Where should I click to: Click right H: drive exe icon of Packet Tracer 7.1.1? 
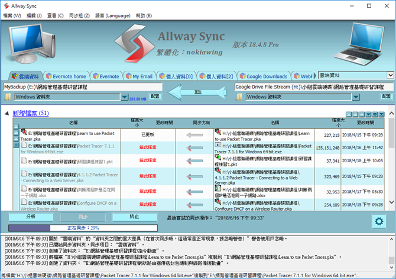click(218, 145)
